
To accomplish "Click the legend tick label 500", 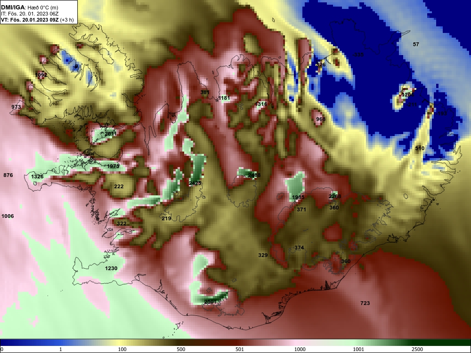I will point(181,349).
